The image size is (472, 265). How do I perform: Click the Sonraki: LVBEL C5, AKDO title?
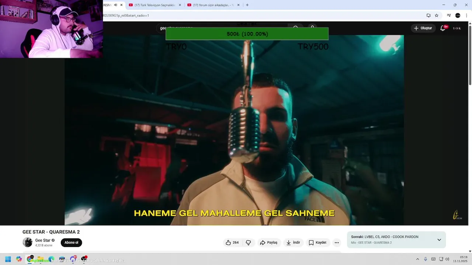(x=385, y=237)
